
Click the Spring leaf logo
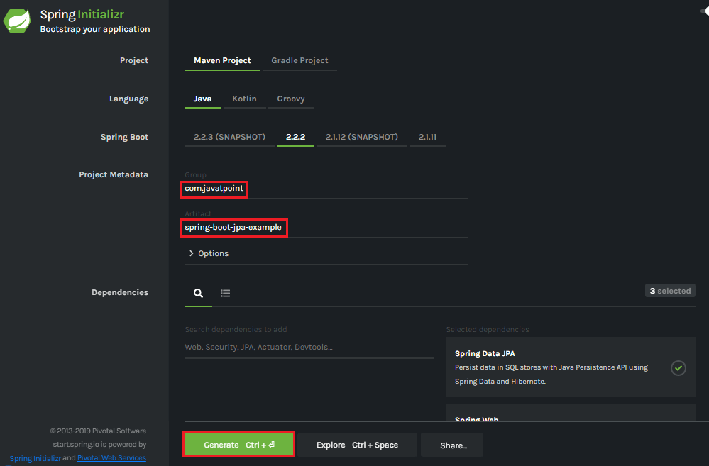click(x=17, y=21)
